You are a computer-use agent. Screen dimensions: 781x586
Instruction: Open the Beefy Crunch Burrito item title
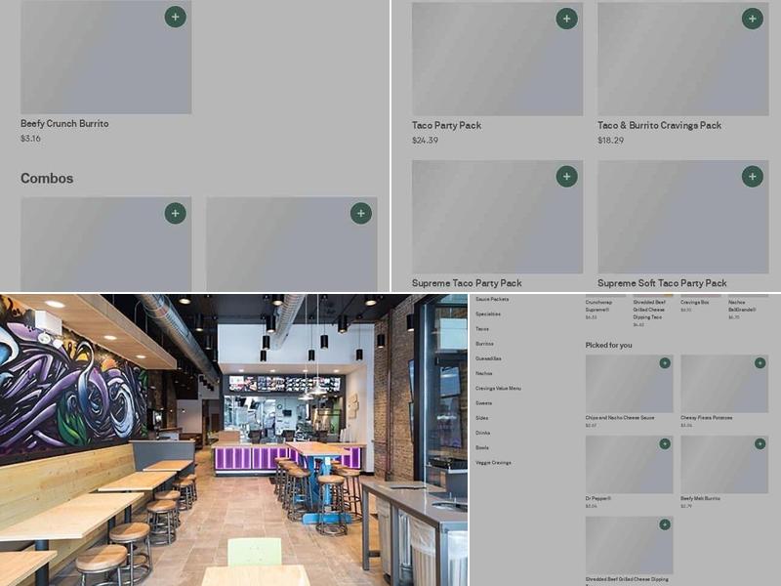point(64,124)
